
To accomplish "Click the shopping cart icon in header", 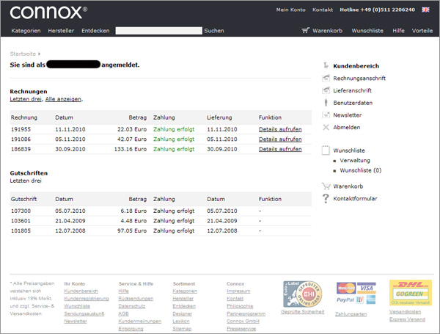I will (306, 30).
